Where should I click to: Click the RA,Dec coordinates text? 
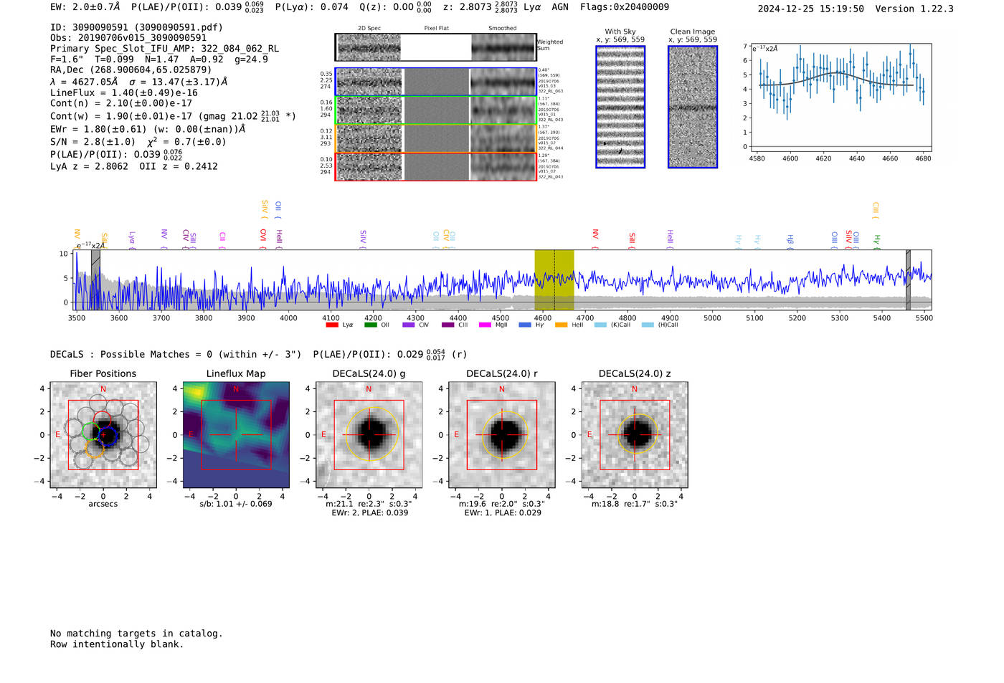(x=131, y=70)
